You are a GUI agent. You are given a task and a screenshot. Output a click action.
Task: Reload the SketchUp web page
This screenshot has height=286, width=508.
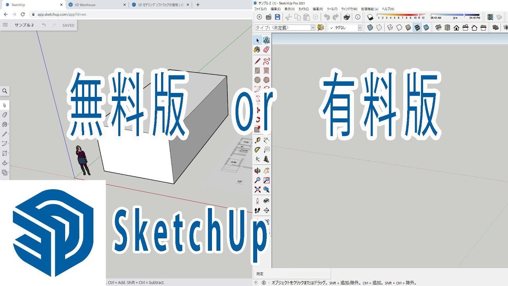23,14
